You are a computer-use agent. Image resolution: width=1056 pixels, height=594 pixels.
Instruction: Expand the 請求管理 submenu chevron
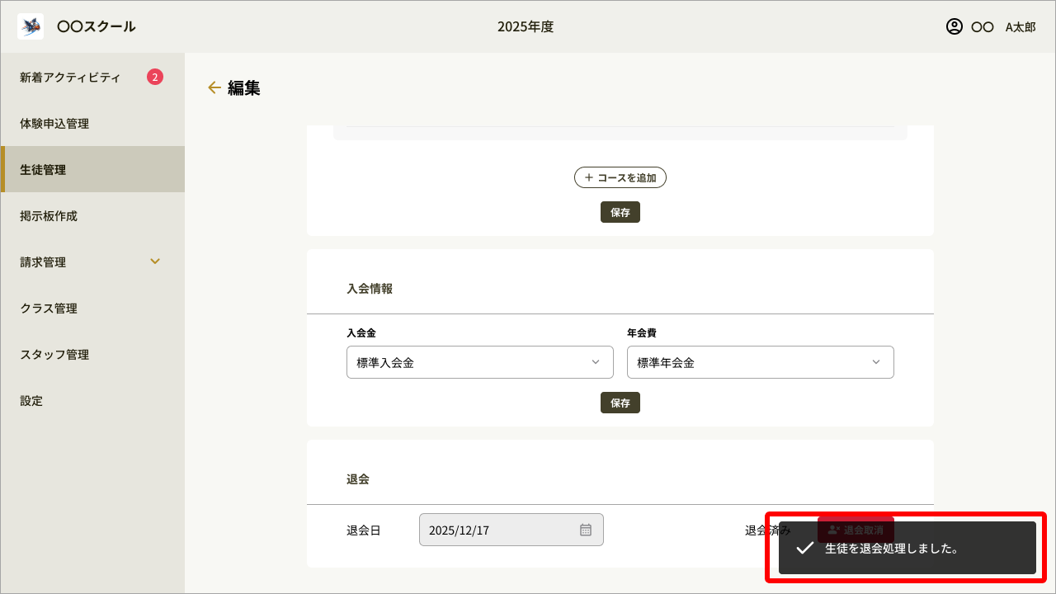[155, 262]
